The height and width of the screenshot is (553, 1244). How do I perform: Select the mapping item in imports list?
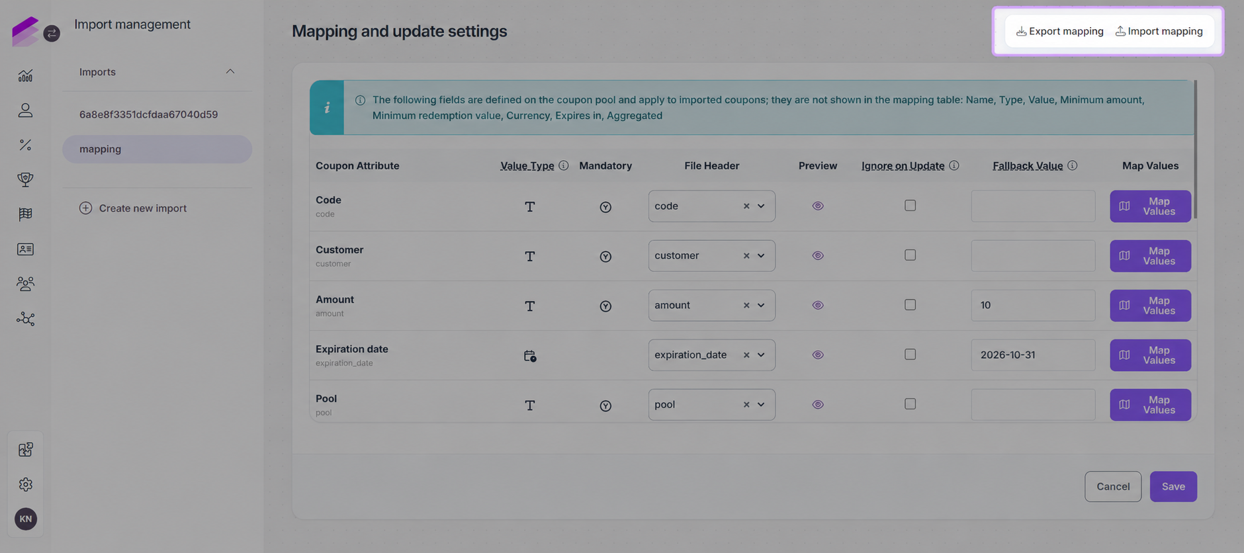point(157,149)
